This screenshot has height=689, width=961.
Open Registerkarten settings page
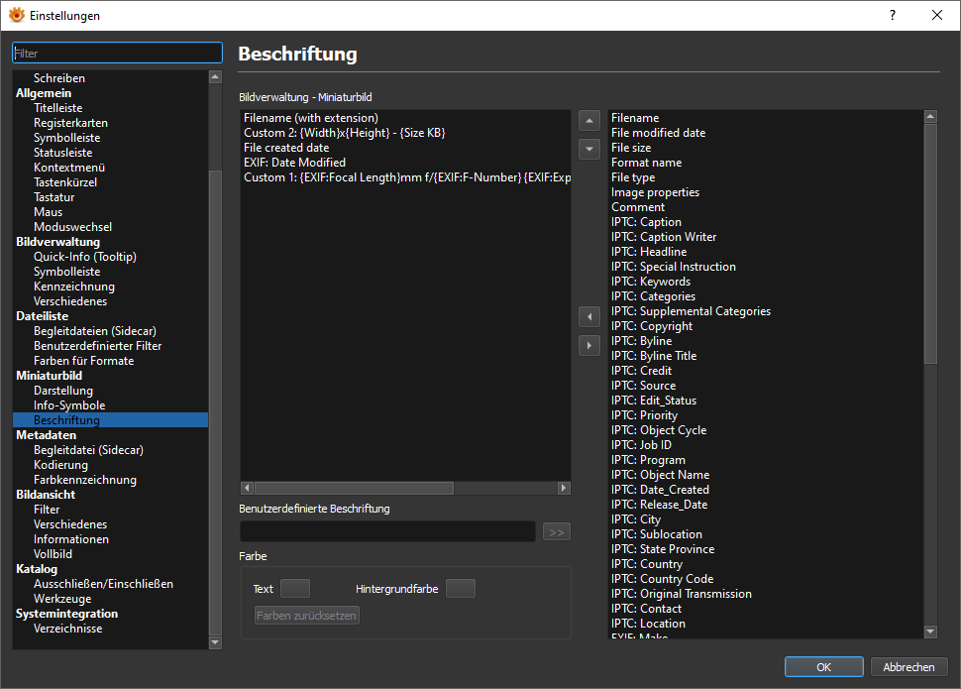tap(70, 123)
